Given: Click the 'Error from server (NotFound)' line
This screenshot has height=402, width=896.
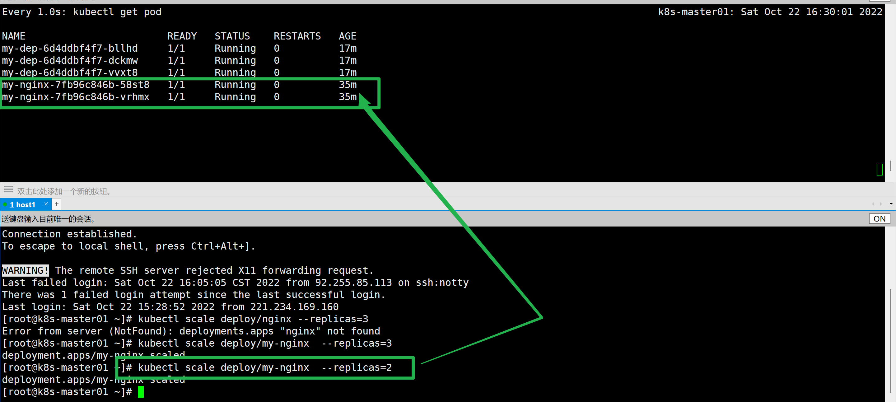Looking at the screenshot, I should point(191,331).
